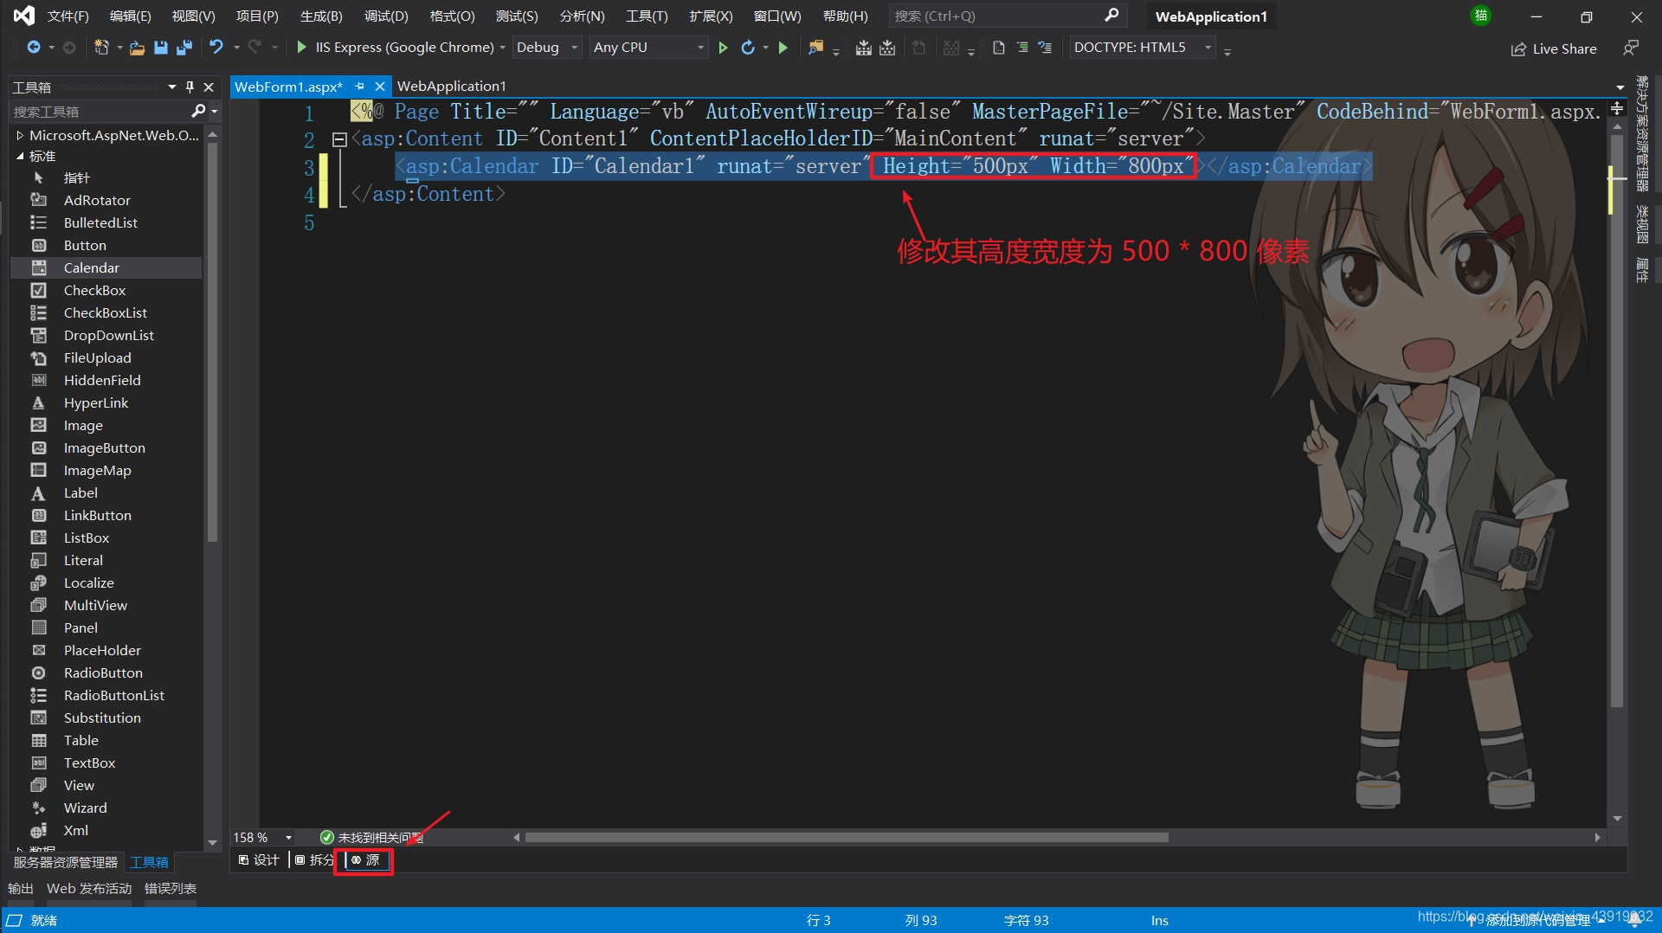Open the 编辑(E) menu
The image size is (1662, 933).
(x=131, y=16)
